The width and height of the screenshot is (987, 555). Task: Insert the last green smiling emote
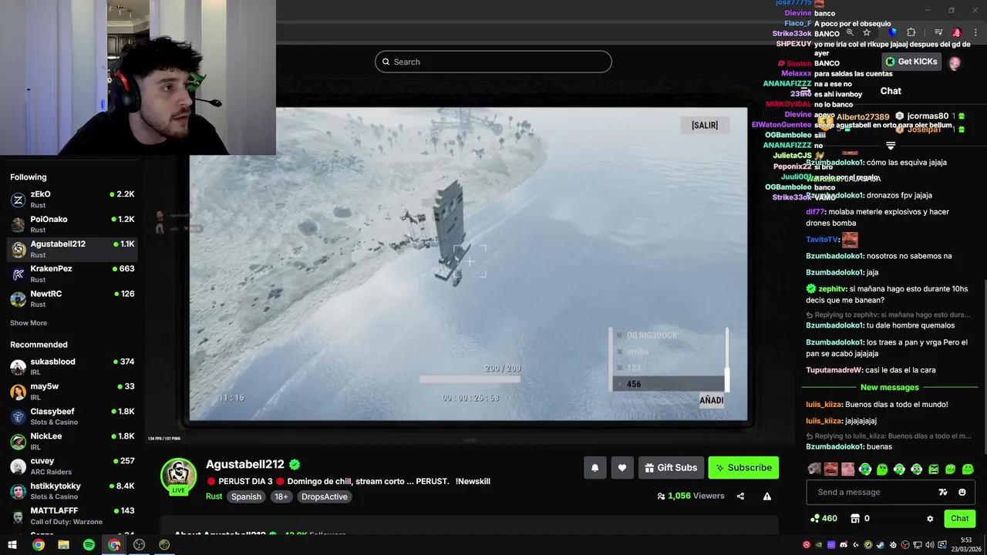(x=968, y=469)
